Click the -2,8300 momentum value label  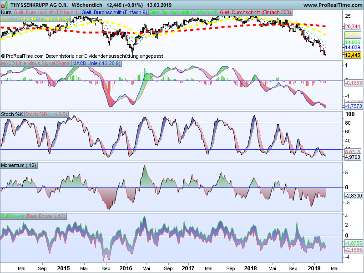[x=354, y=196]
